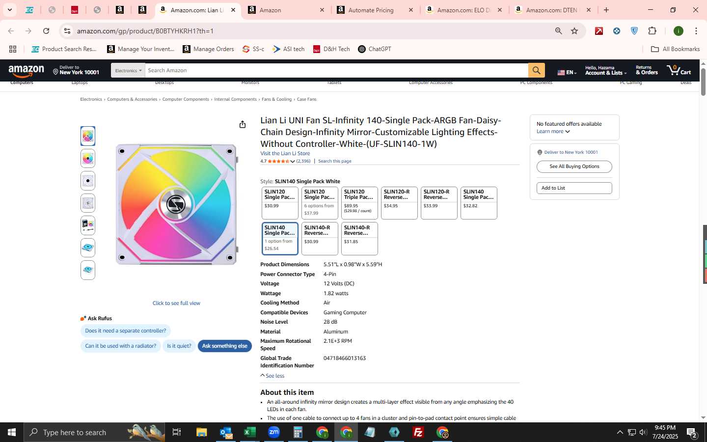Click the Chrome reload page button

tap(46, 31)
